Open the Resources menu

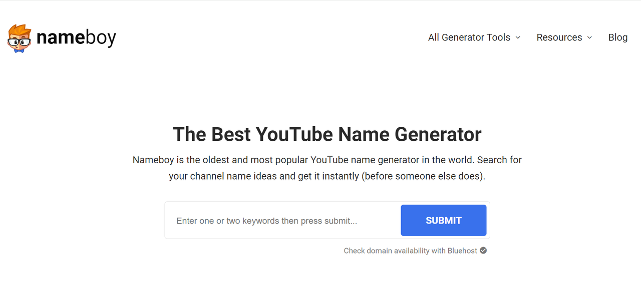pyautogui.click(x=559, y=37)
